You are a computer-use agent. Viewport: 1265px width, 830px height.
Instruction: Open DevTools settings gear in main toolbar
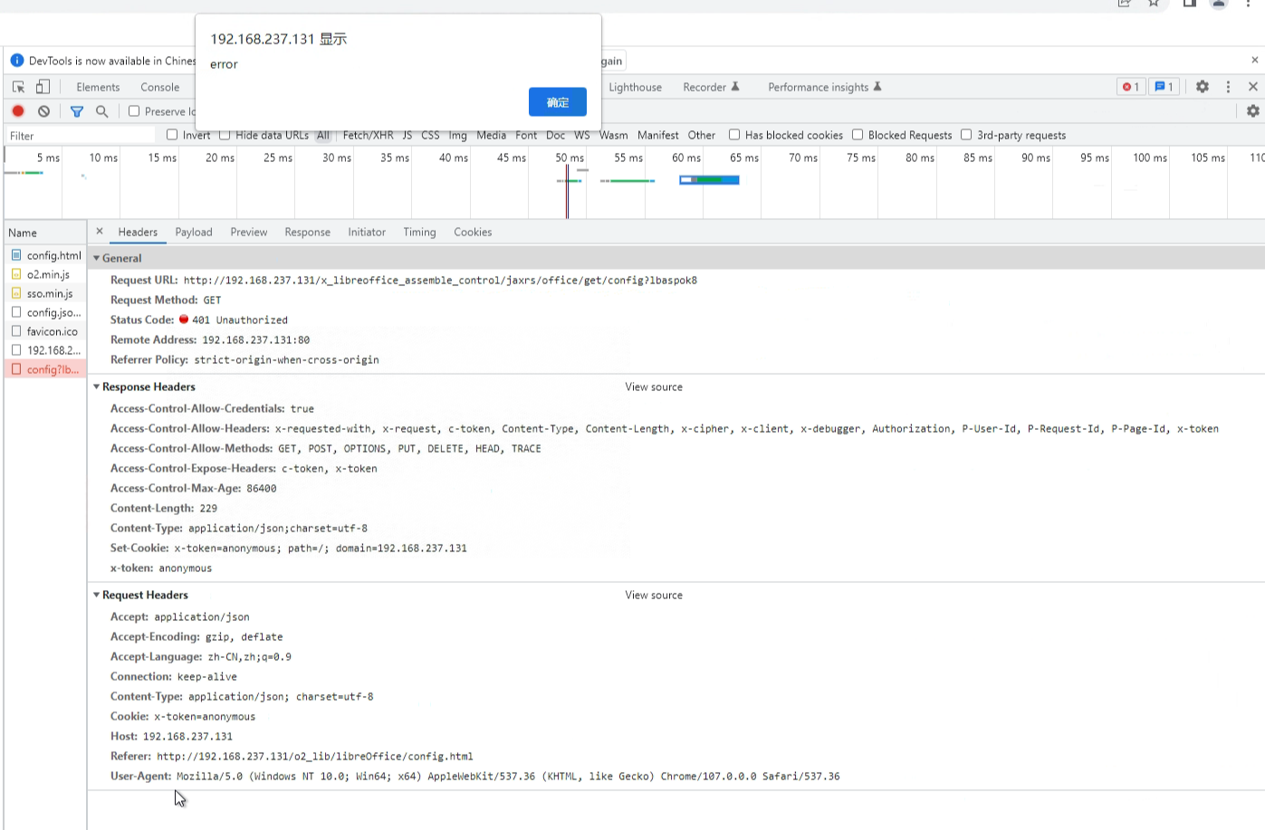(1203, 87)
